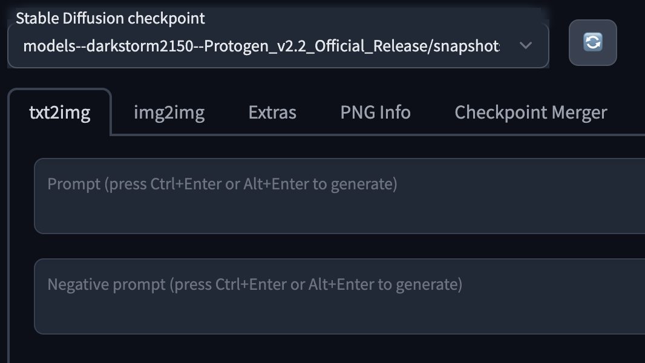Switch to the img2img tab
The height and width of the screenshot is (363, 645).
[x=169, y=113]
